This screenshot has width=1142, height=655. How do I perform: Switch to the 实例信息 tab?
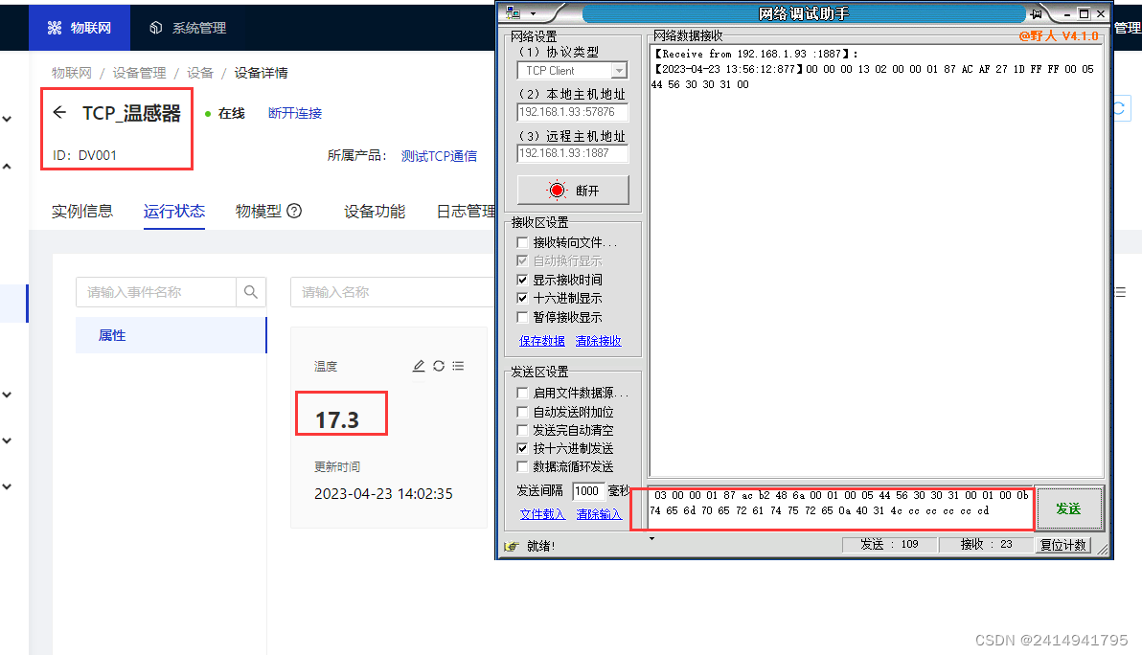pos(82,212)
